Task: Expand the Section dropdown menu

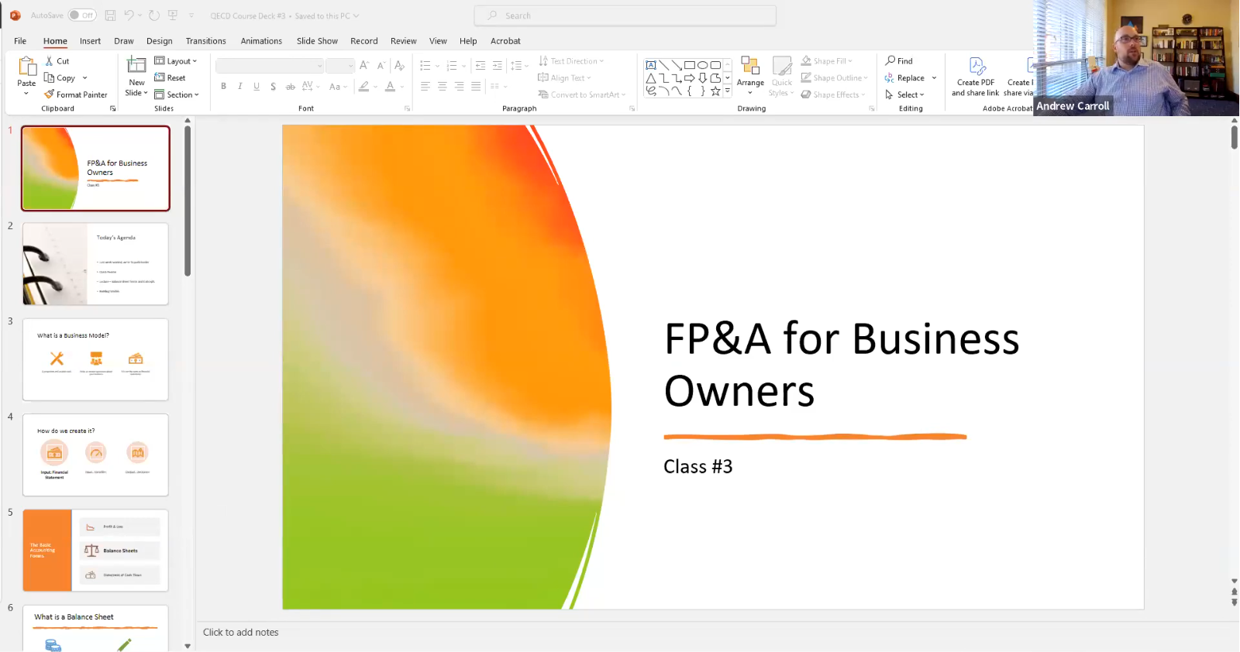Action: point(177,94)
